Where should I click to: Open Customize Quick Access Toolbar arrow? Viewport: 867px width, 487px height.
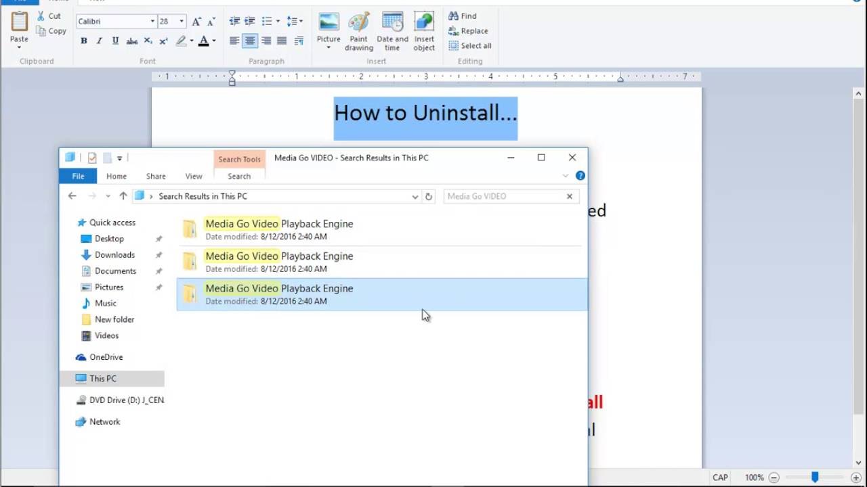click(119, 158)
